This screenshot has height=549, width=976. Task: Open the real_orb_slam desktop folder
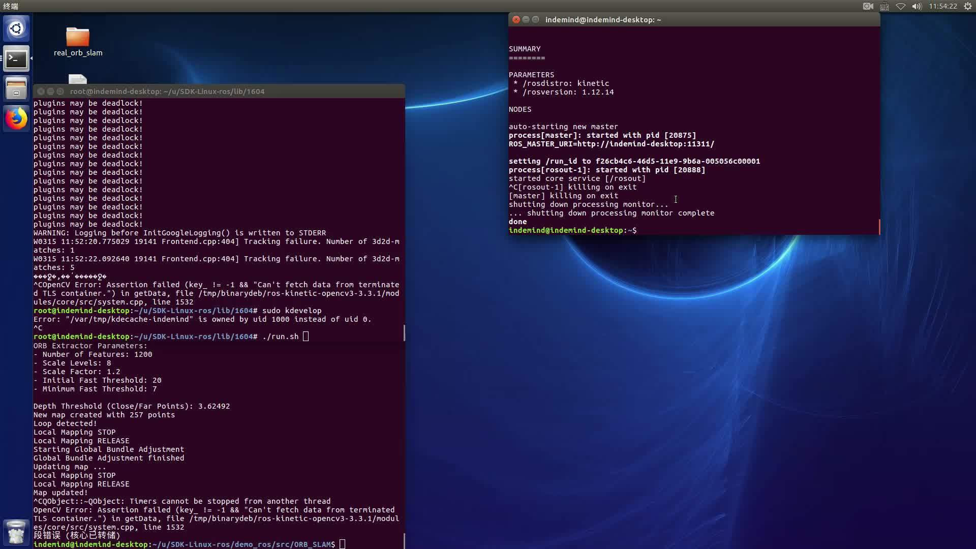tap(78, 42)
